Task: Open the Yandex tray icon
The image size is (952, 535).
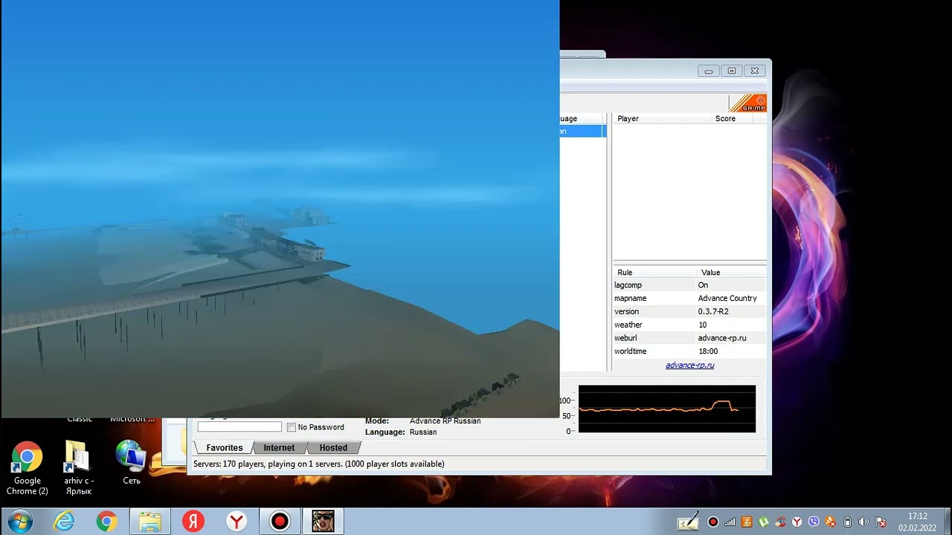Action: click(797, 522)
